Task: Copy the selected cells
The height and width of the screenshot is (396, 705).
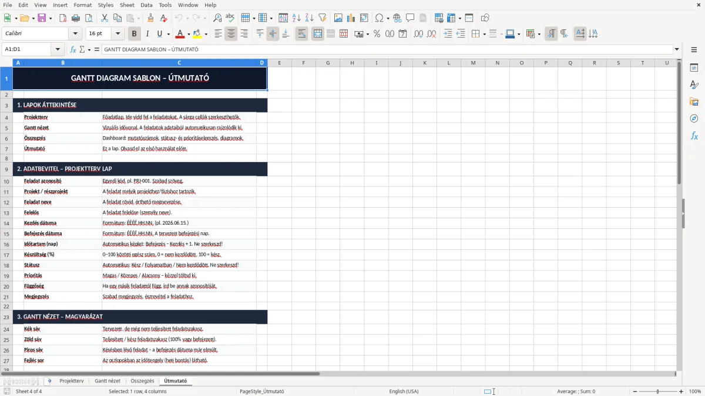Action: [117, 18]
